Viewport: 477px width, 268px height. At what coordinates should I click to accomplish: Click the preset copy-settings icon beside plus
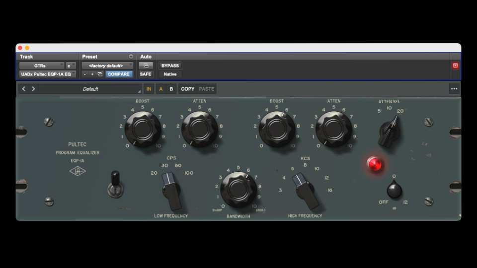click(x=100, y=74)
